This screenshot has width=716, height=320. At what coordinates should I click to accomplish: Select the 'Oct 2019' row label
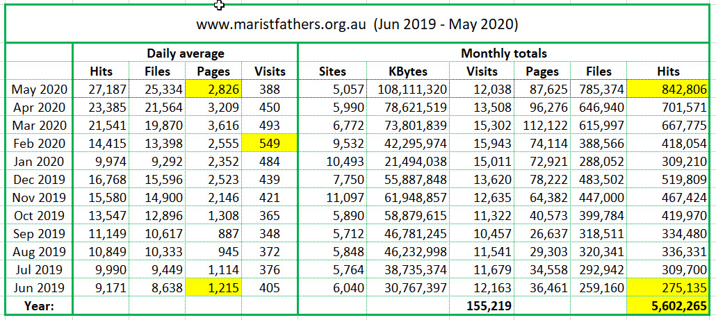(39, 216)
